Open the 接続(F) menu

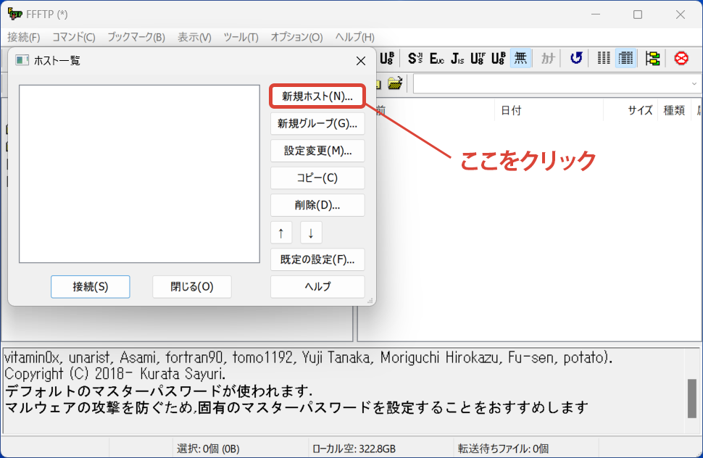(24, 37)
